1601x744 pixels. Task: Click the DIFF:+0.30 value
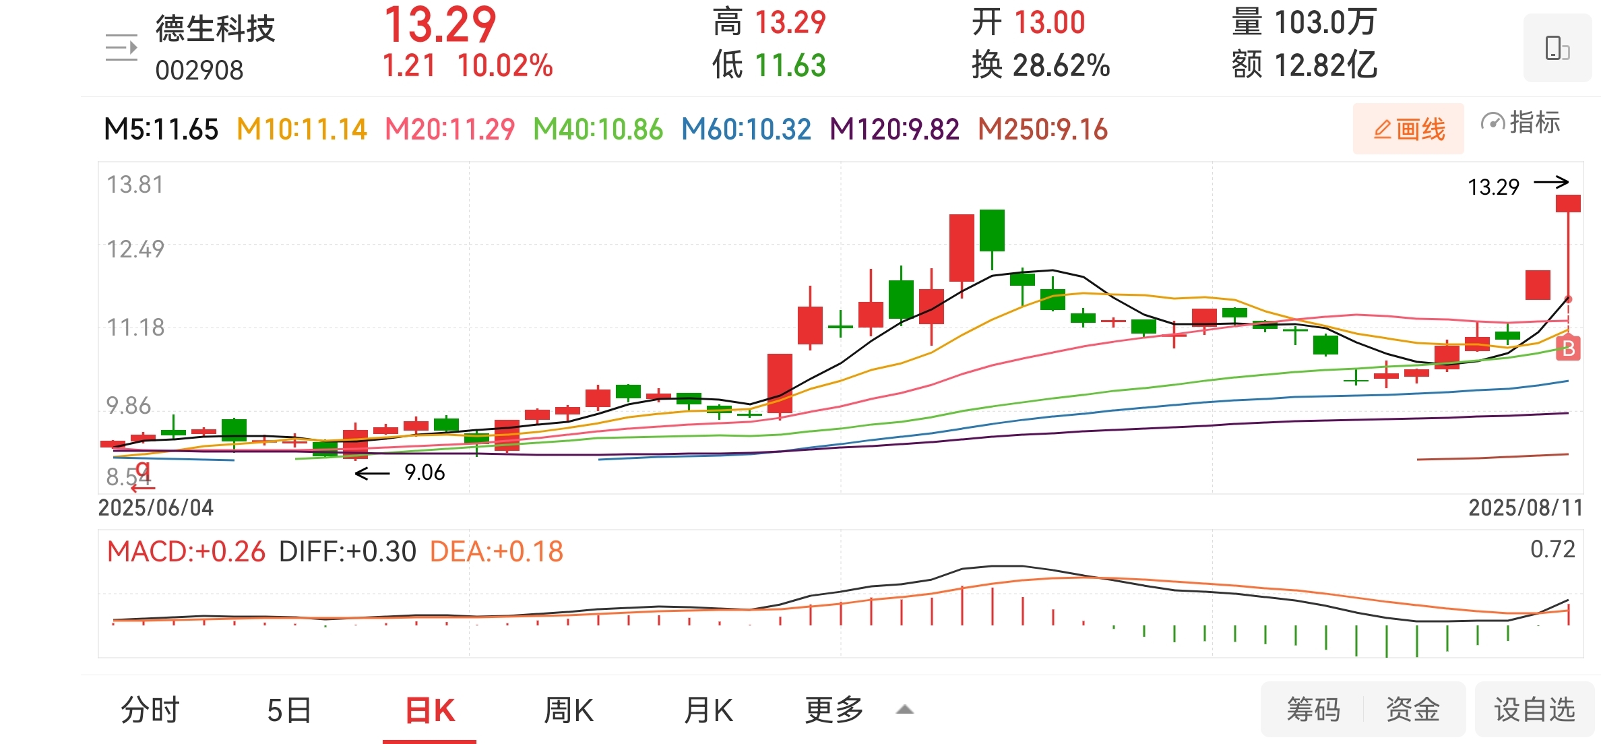click(x=348, y=552)
